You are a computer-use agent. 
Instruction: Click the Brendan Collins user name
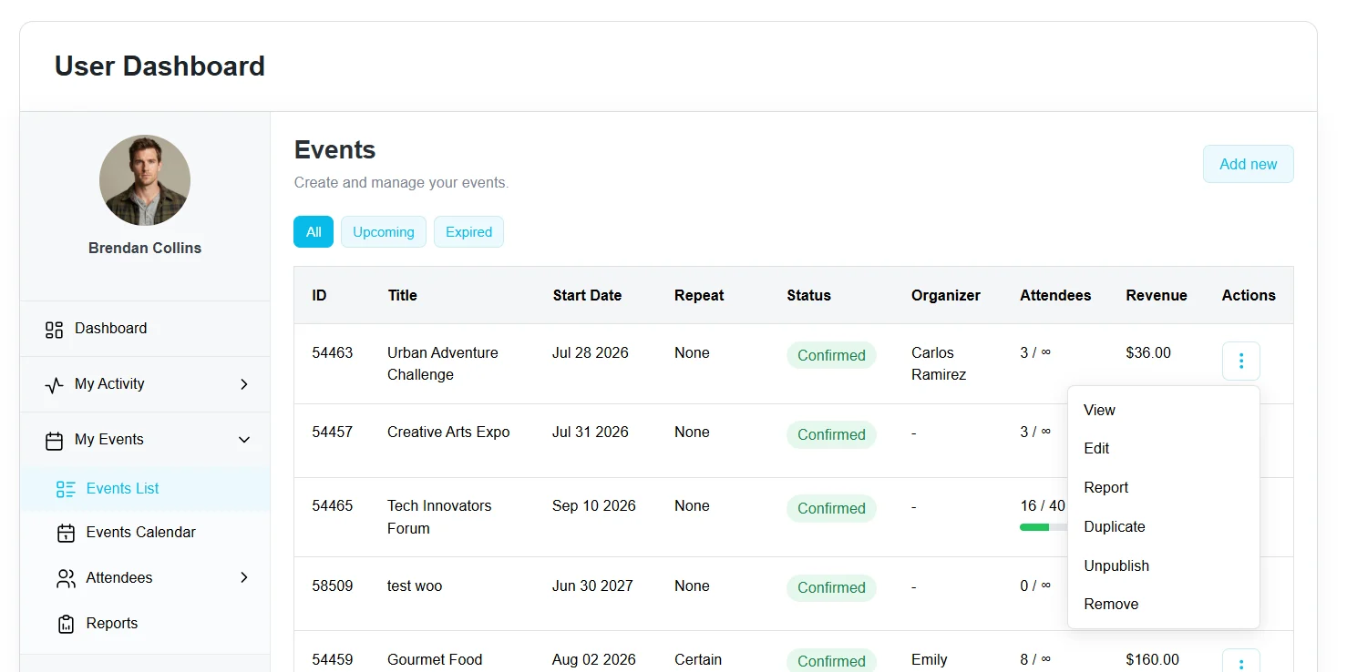tap(145, 248)
